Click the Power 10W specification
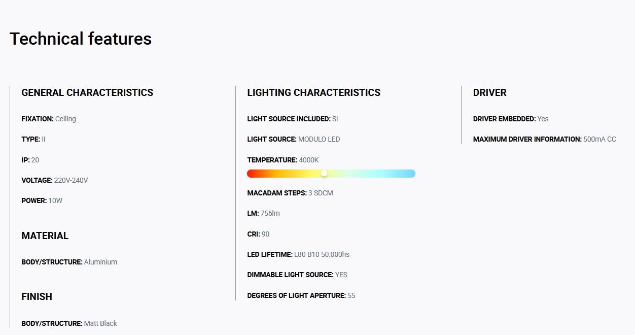Viewport: 635px width, 335px height. [x=42, y=200]
